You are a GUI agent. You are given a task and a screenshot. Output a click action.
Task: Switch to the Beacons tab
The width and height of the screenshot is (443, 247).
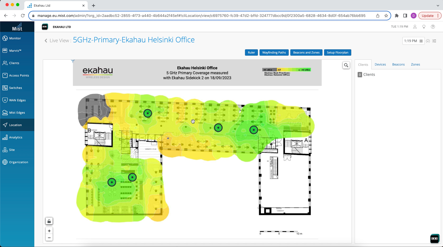pos(398,64)
